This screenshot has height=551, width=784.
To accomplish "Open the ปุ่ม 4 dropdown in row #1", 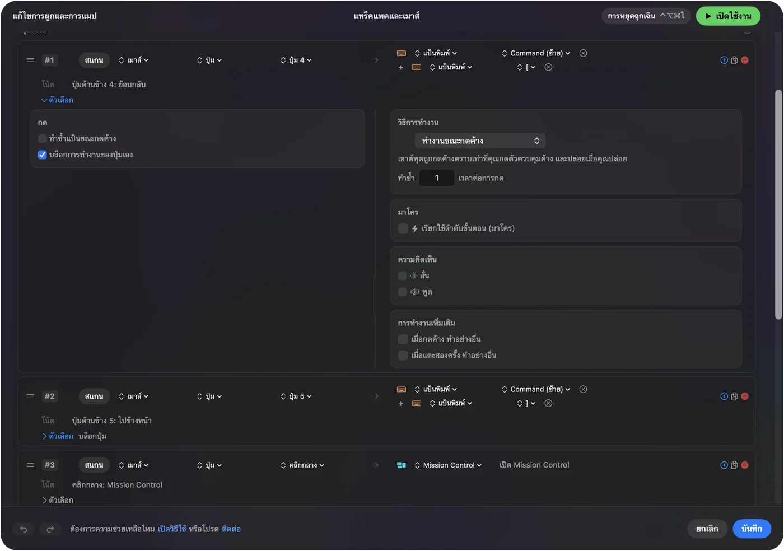I will click(x=296, y=60).
